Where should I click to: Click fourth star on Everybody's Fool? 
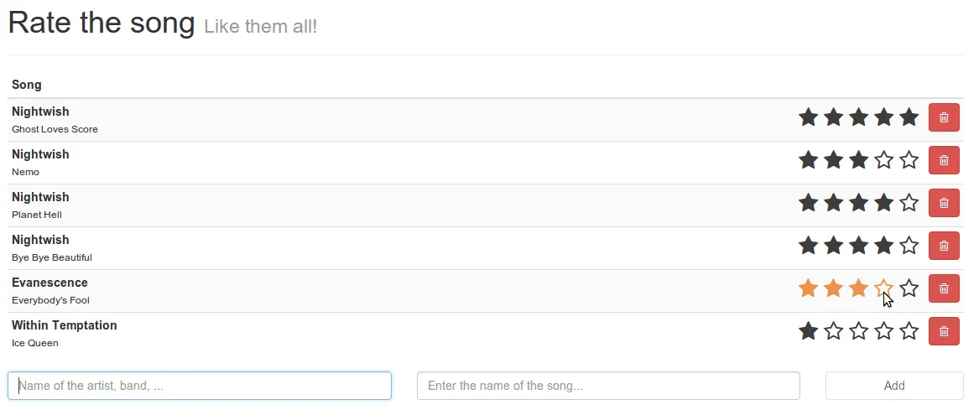coord(883,288)
